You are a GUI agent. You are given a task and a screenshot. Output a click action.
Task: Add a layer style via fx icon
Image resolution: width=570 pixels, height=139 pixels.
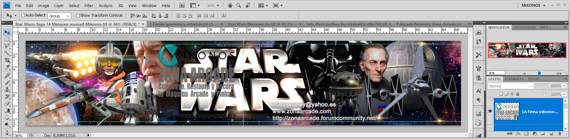(518, 134)
